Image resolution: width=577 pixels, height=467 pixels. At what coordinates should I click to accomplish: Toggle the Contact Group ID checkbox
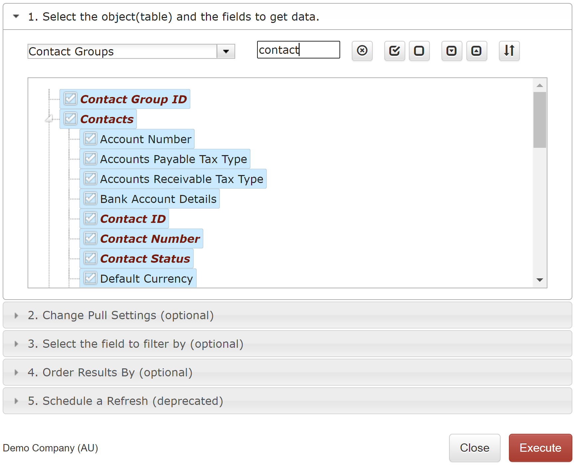click(70, 99)
